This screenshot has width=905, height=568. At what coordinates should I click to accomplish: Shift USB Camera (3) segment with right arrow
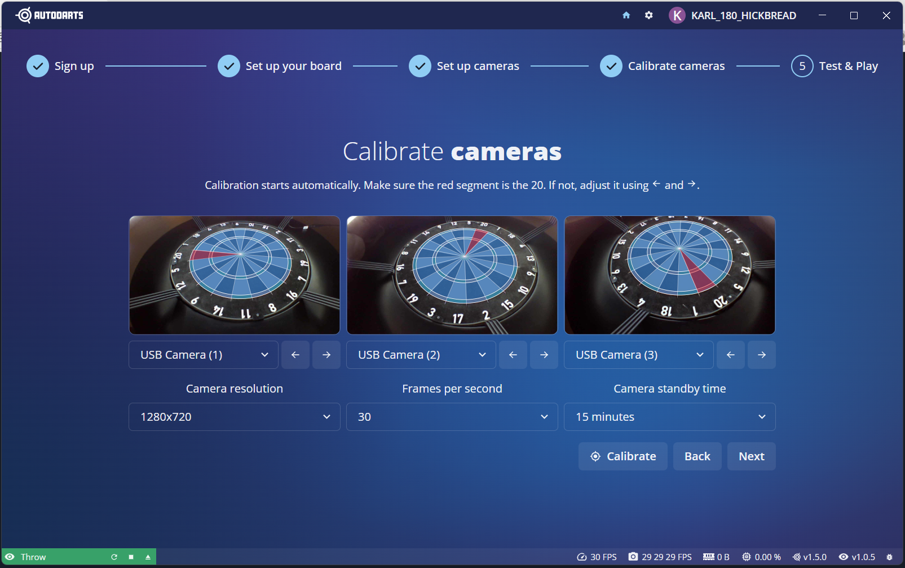coord(762,355)
